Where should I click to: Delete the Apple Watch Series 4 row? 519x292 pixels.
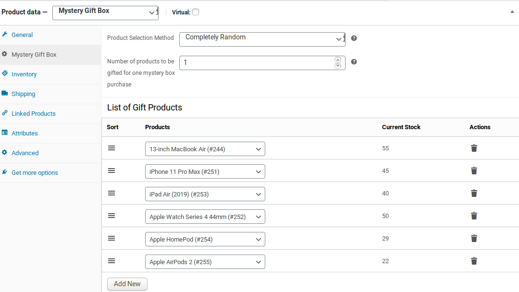point(474,216)
